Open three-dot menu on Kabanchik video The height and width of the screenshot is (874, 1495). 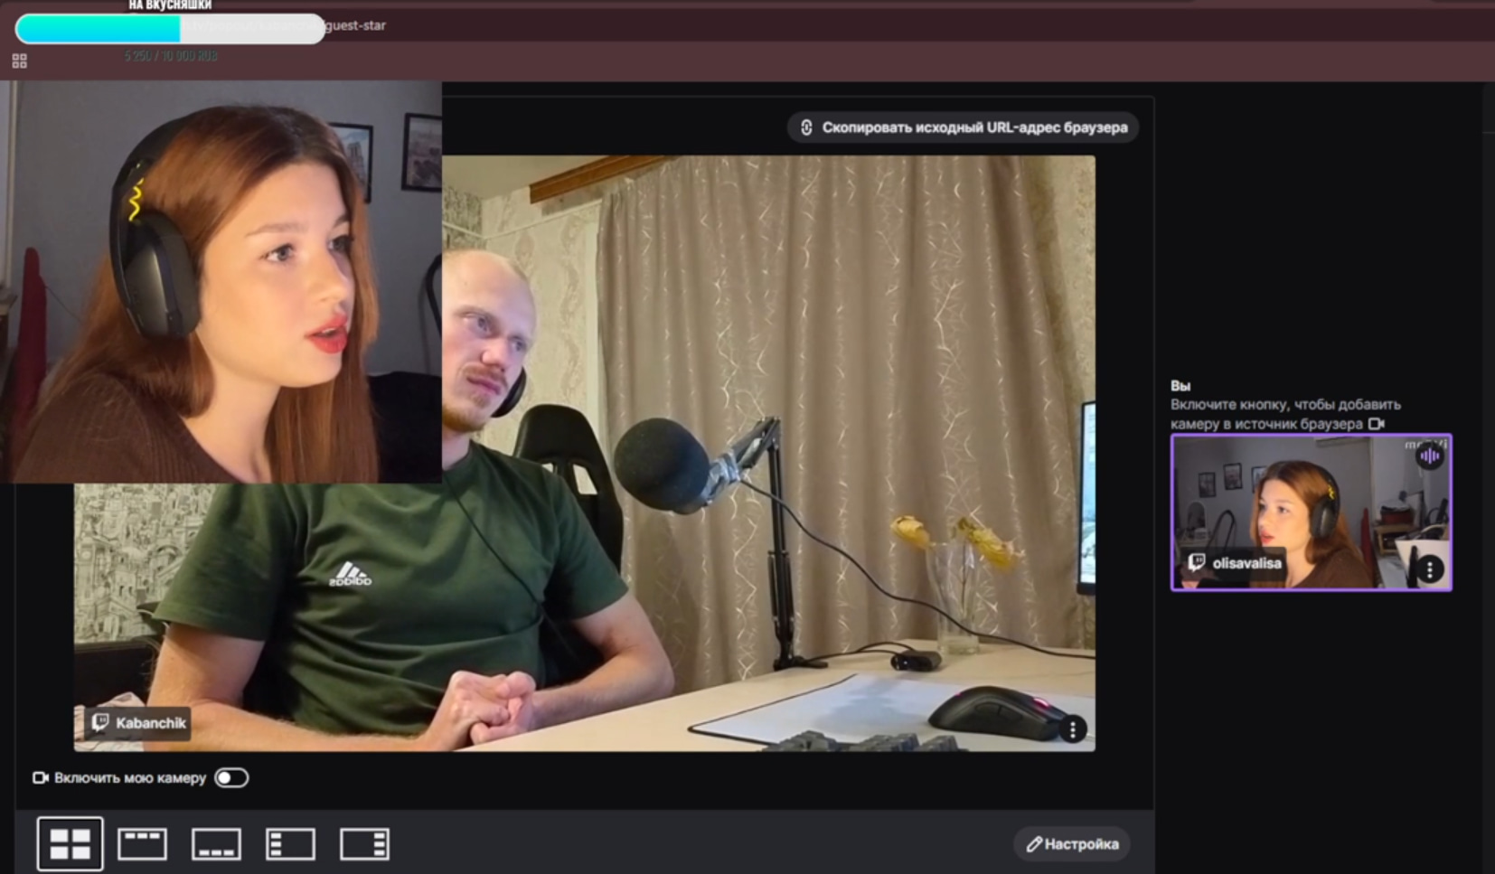click(1072, 729)
